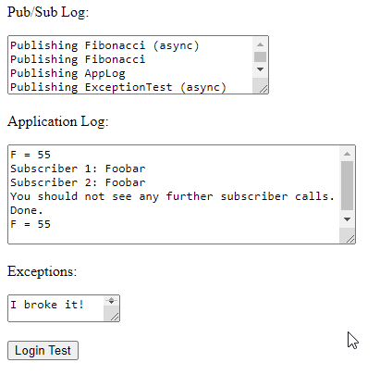Viewport: 380px width, 375px height.
Task: Click the 'Publishing Fibonacci (async)' log line
Action: (104, 45)
